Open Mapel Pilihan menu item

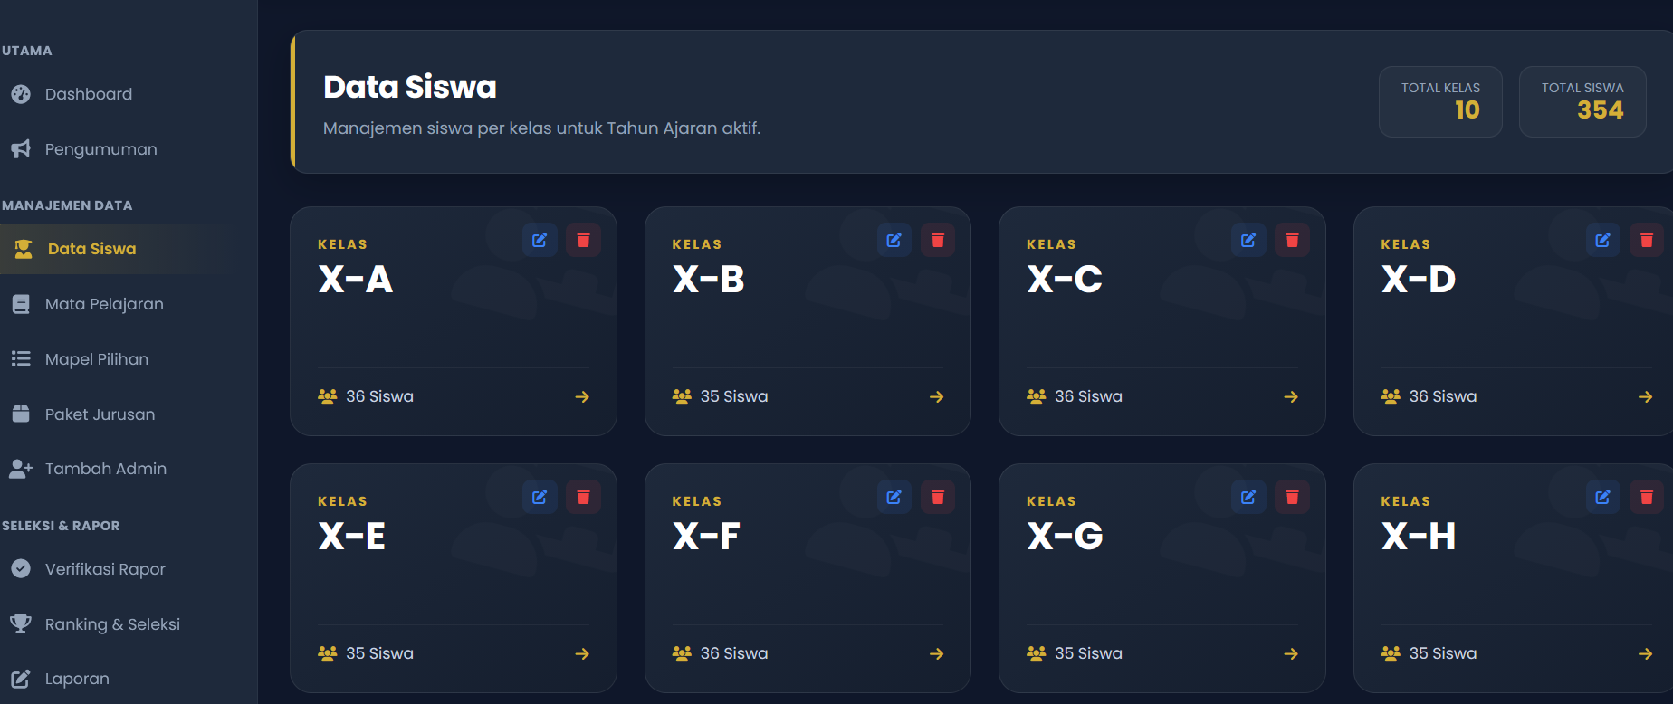point(97,359)
